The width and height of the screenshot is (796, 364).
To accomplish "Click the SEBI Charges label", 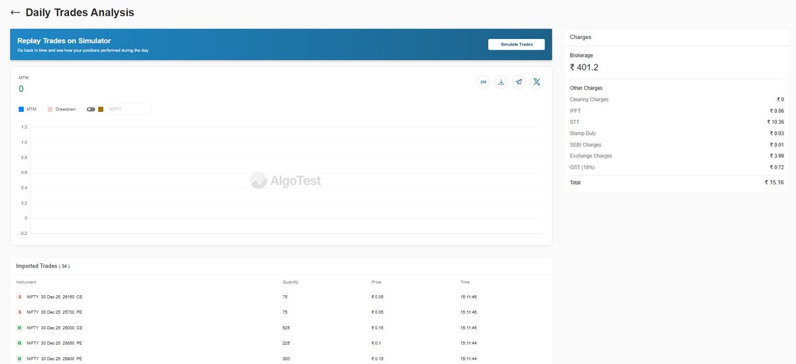I will pos(586,144).
